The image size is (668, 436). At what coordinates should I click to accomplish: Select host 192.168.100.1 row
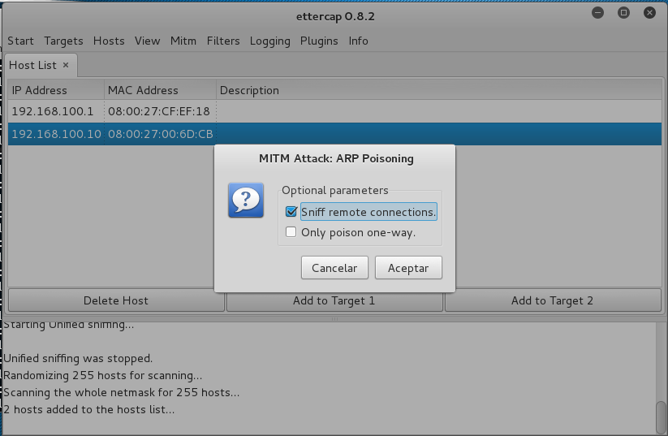click(x=334, y=112)
